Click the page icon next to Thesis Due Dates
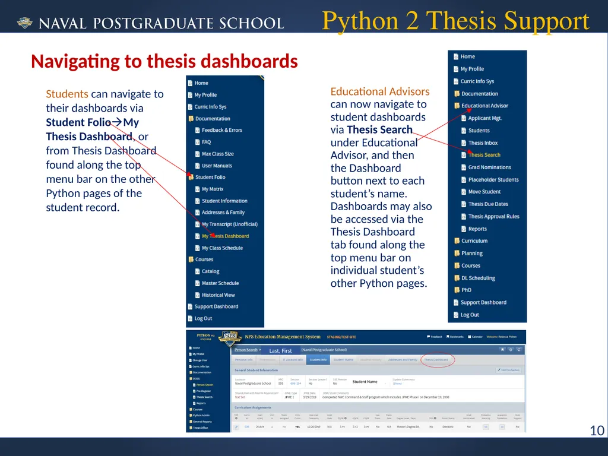Image resolution: width=608 pixels, height=456 pixels. click(x=463, y=204)
